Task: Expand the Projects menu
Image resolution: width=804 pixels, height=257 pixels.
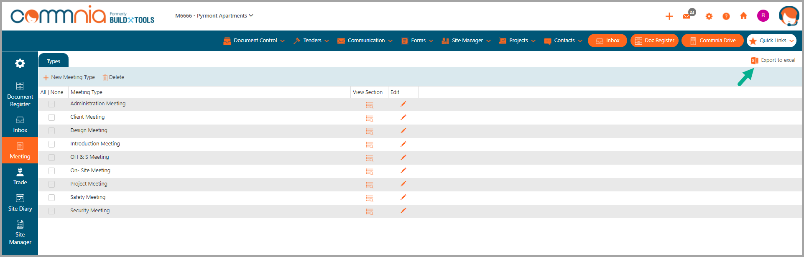Action: 517,41
